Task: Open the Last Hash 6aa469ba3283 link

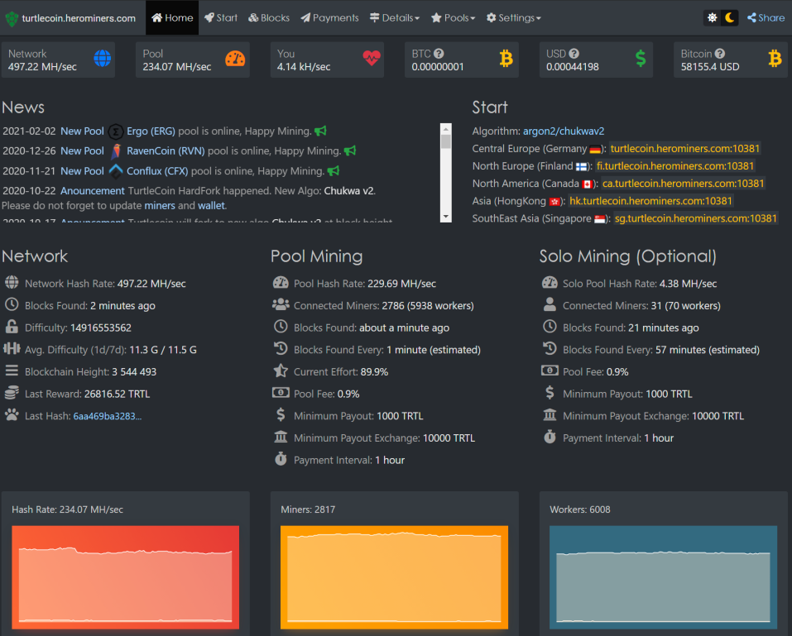Action: click(107, 416)
